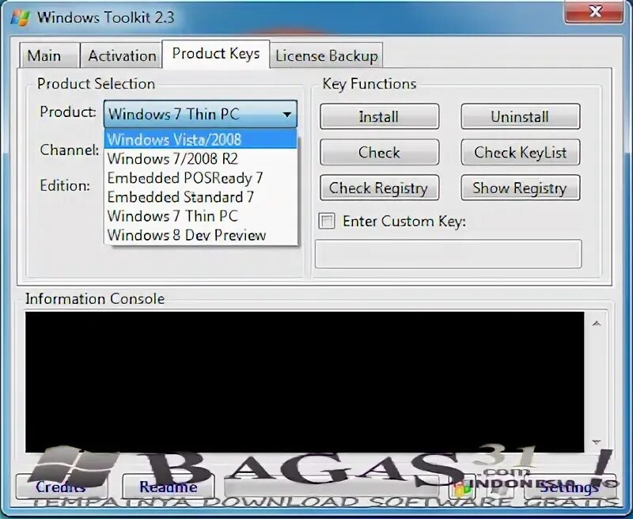Click Information Console scroll down arrow
This screenshot has height=519, width=633.
597,441
